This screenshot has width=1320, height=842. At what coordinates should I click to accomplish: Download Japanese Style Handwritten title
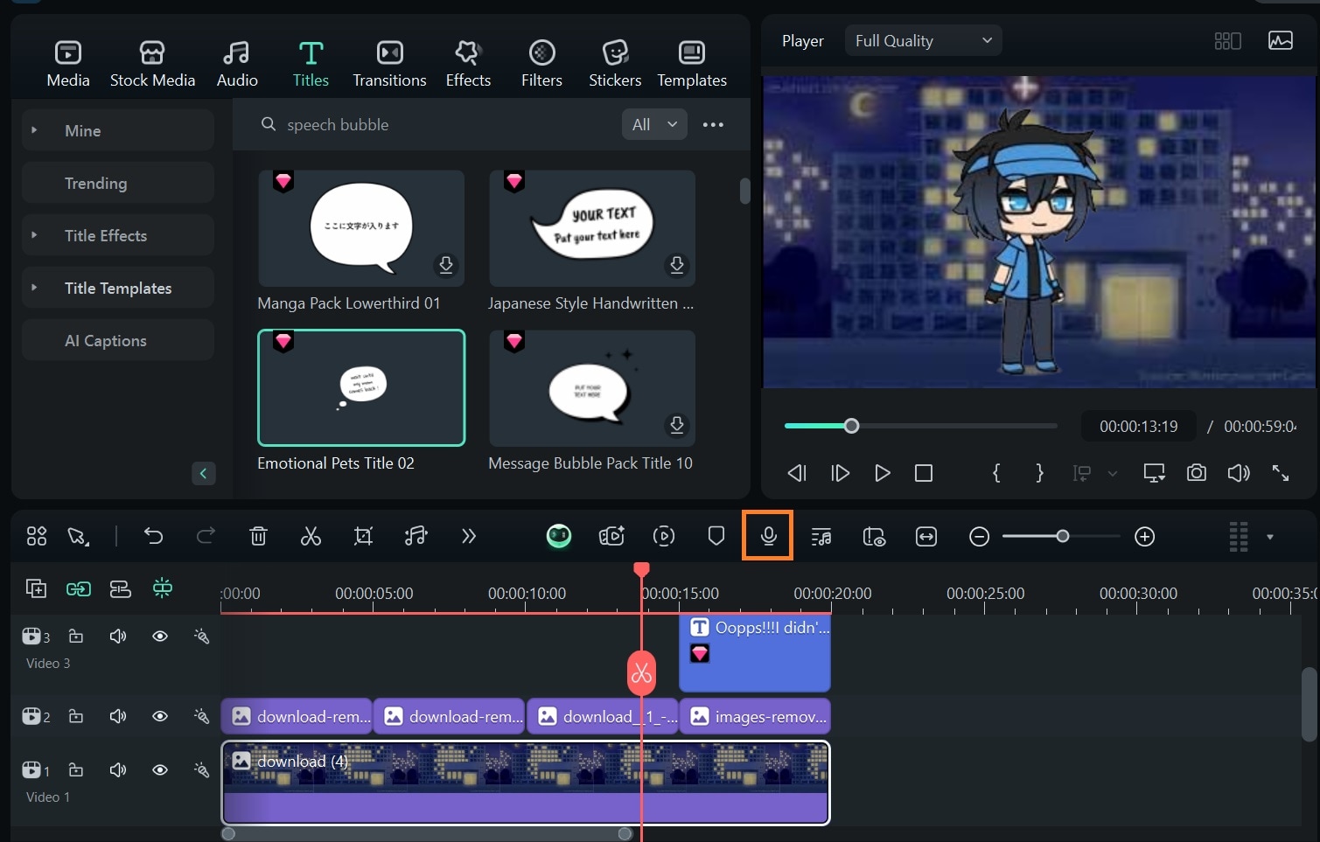[x=677, y=265]
